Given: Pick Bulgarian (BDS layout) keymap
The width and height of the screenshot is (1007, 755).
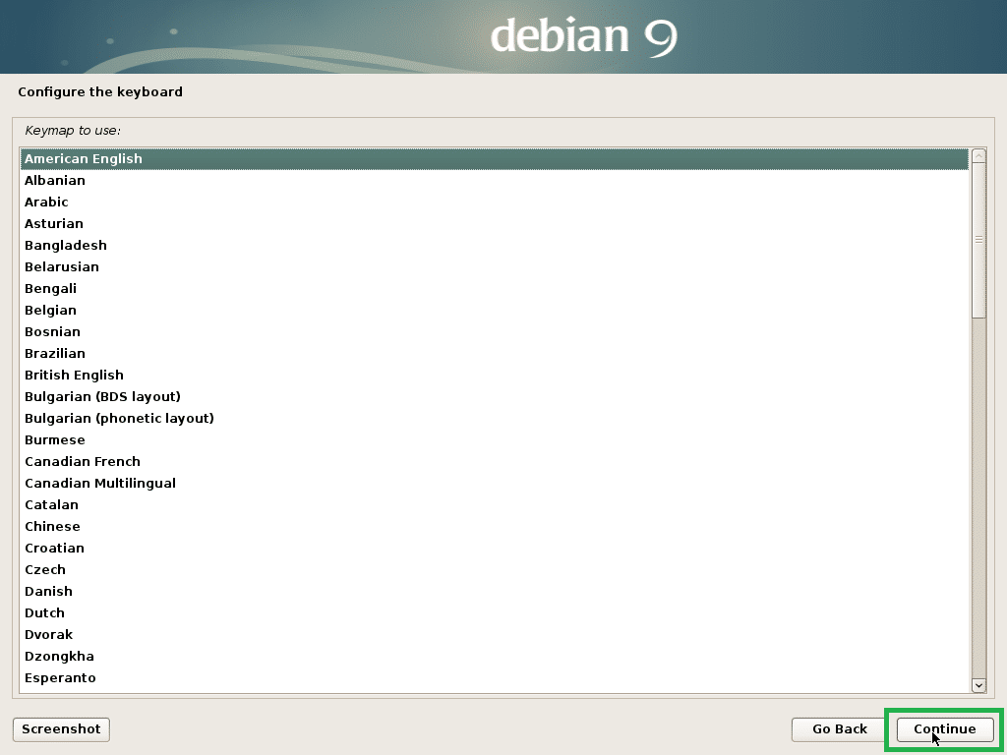Looking at the screenshot, I should (x=494, y=397).
